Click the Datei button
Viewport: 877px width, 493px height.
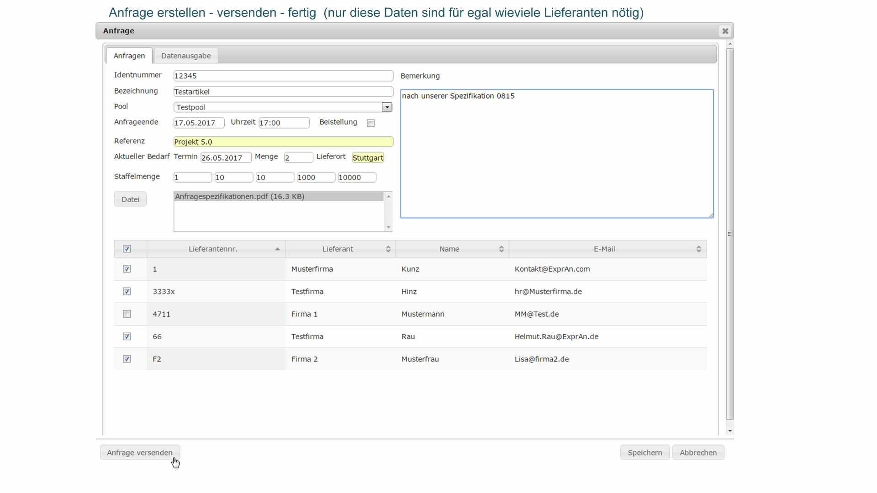click(130, 199)
